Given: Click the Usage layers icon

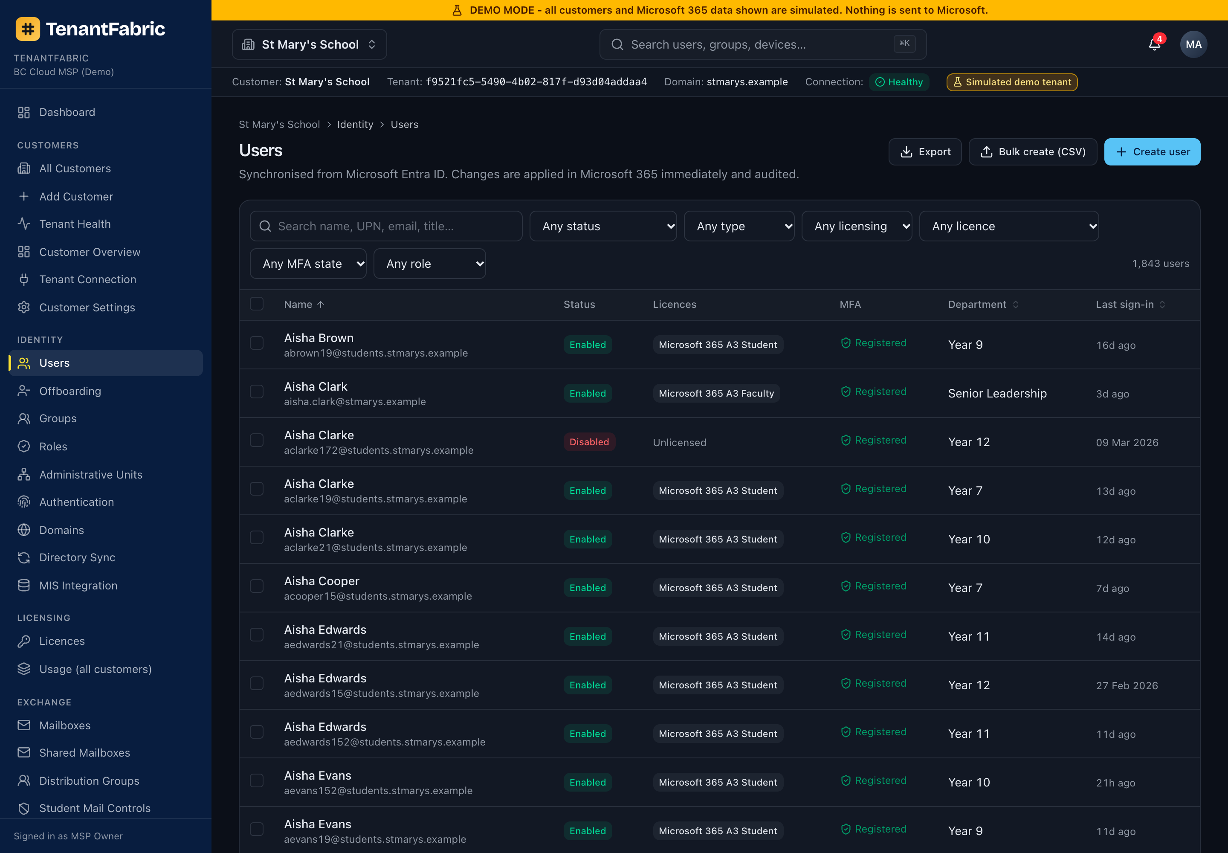Looking at the screenshot, I should 24,669.
